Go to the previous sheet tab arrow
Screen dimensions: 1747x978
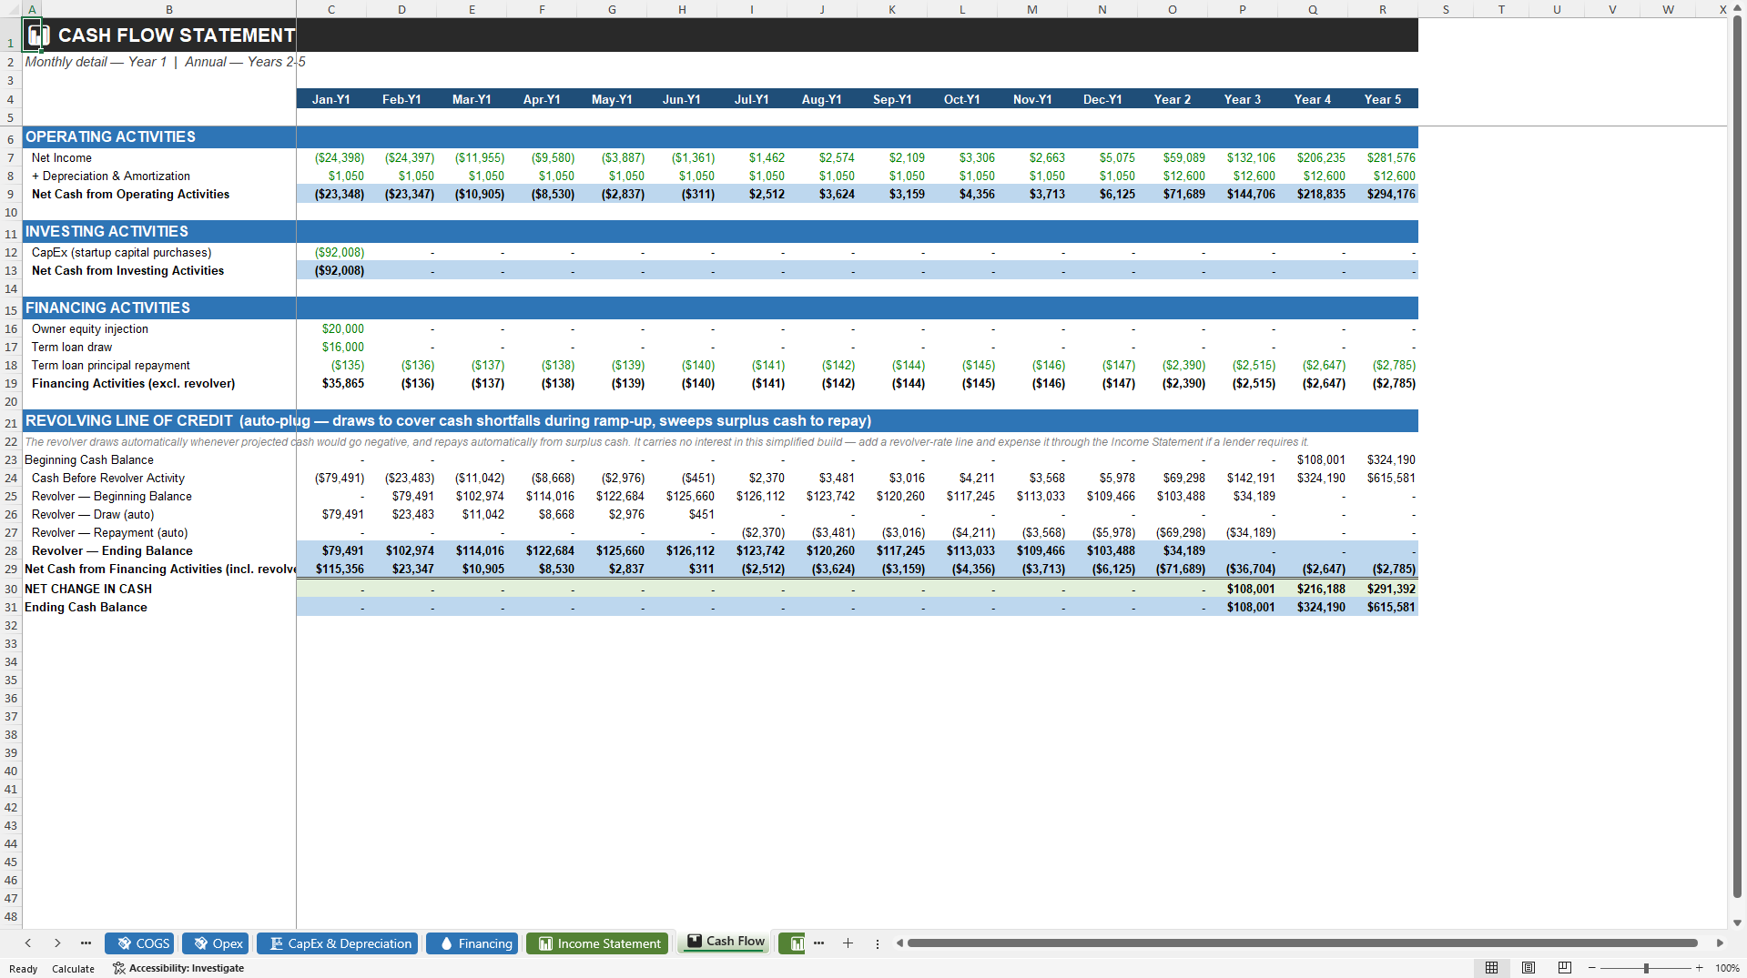coord(28,943)
